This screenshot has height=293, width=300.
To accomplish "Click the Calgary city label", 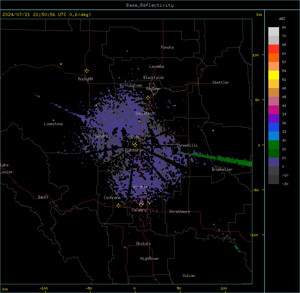I will click(139, 210).
